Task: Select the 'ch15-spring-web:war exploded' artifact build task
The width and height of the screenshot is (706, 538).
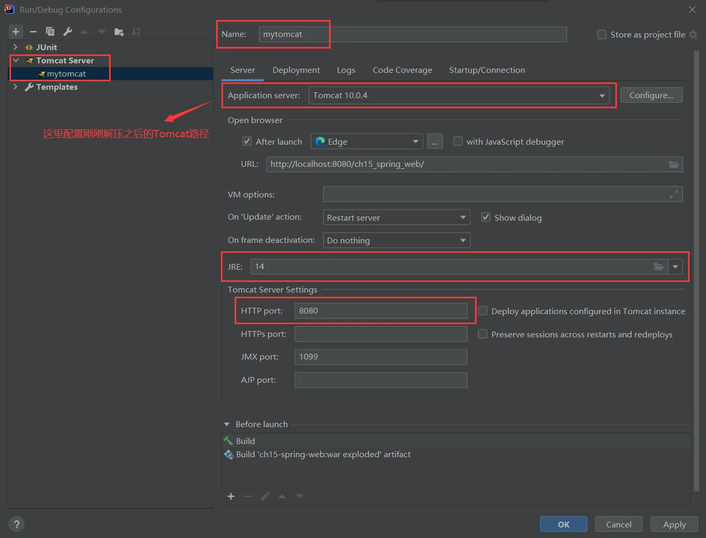Action: (323, 455)
